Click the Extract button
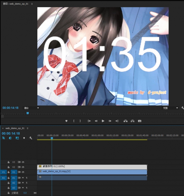 [132, 121]
